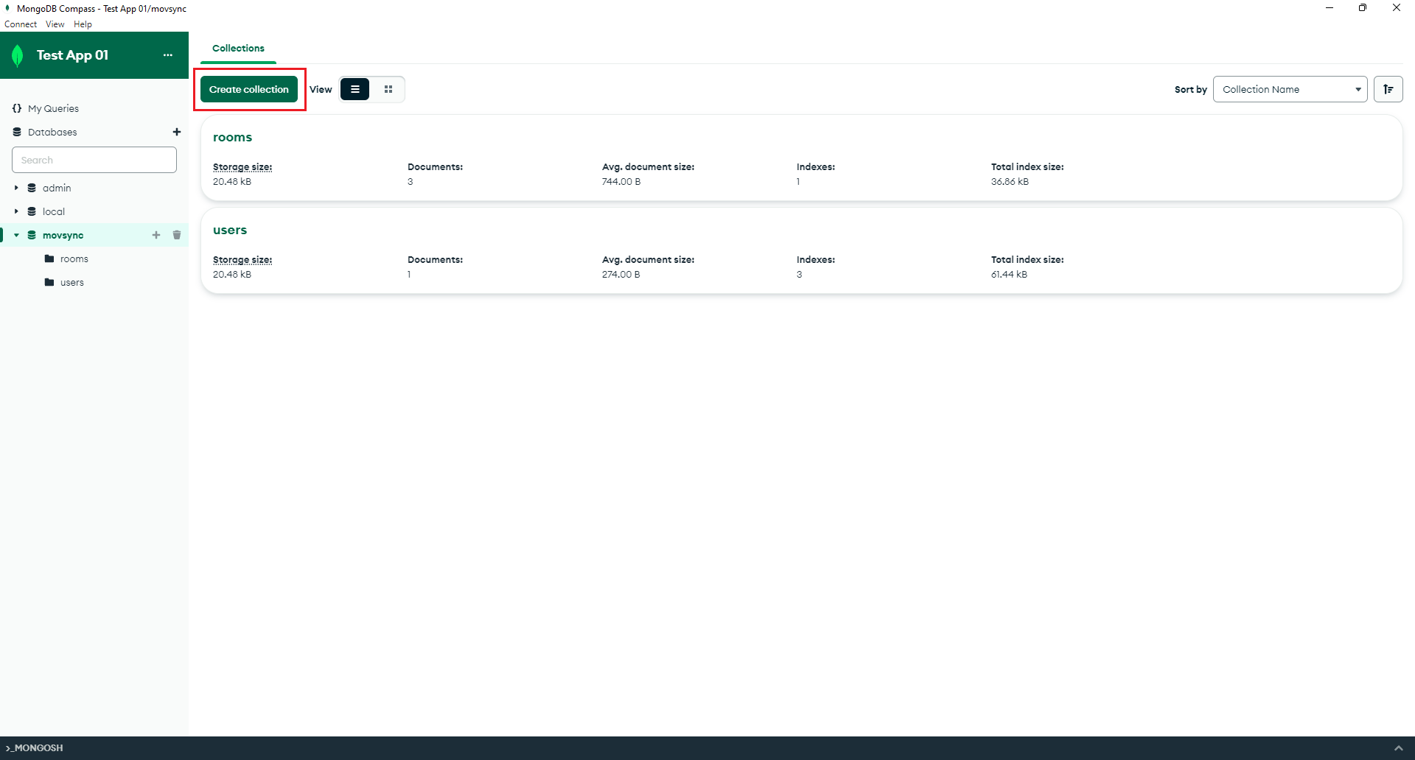This screenshot has width=1415, height=760.
Task: Click the users folder icon in sidebar
Action: (49, 282)
